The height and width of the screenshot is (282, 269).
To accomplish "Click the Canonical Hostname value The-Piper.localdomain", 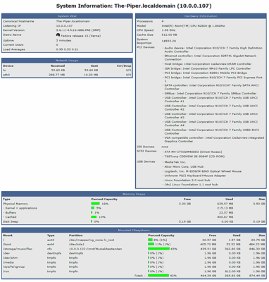I will [x=73, y=21].
